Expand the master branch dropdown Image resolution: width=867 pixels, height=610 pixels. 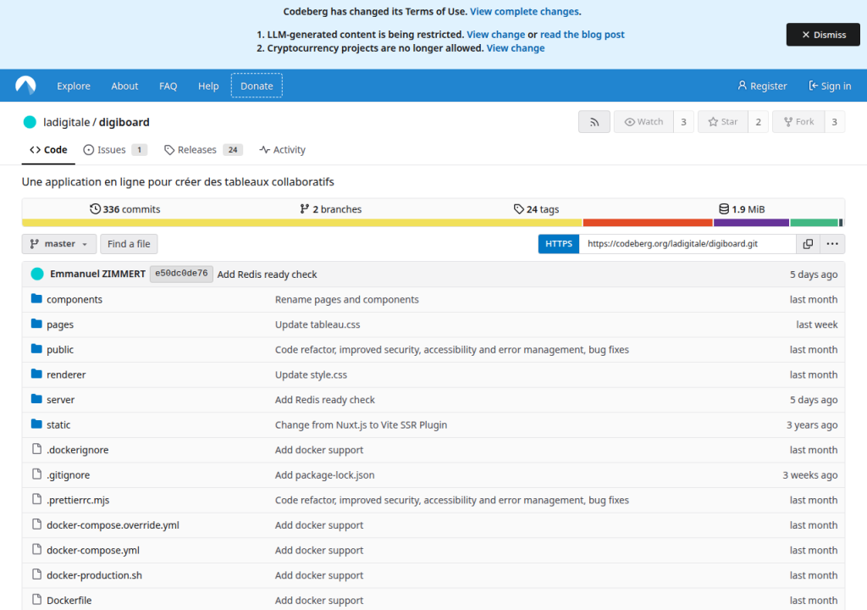(59, 243)
